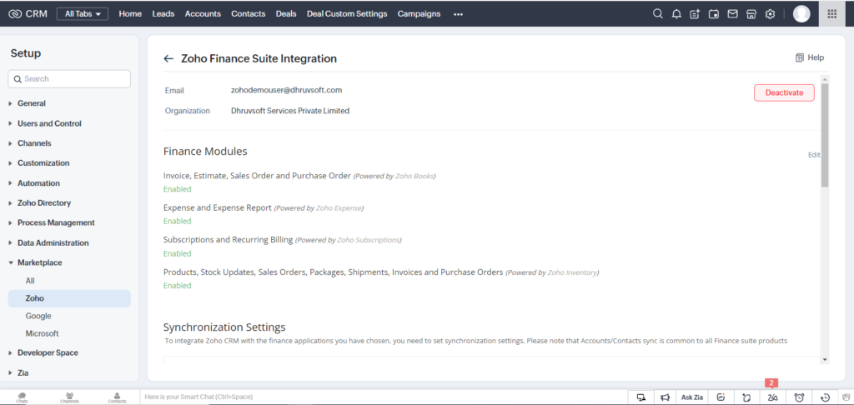
Task: Collapse the Marketplace section
Action: [40, 262]
